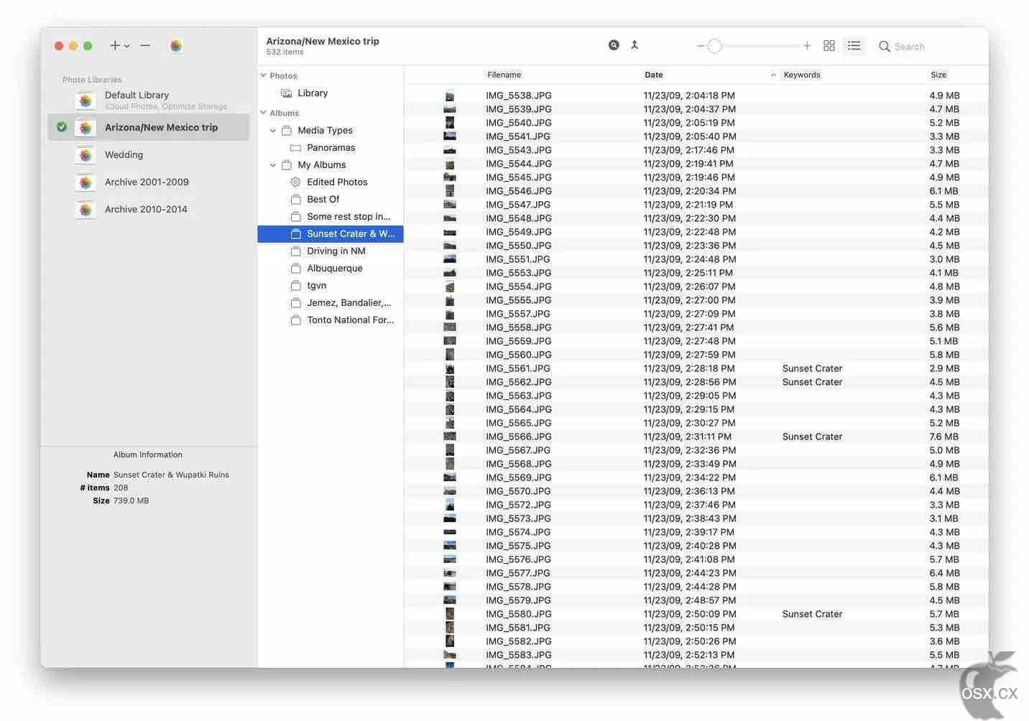Screen dimensions: 1029x721
Task: Select the Edited Photos smart album
Action: (x=331, y=182)
